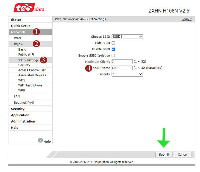Open the WLAN Security page

coord(24,65)
